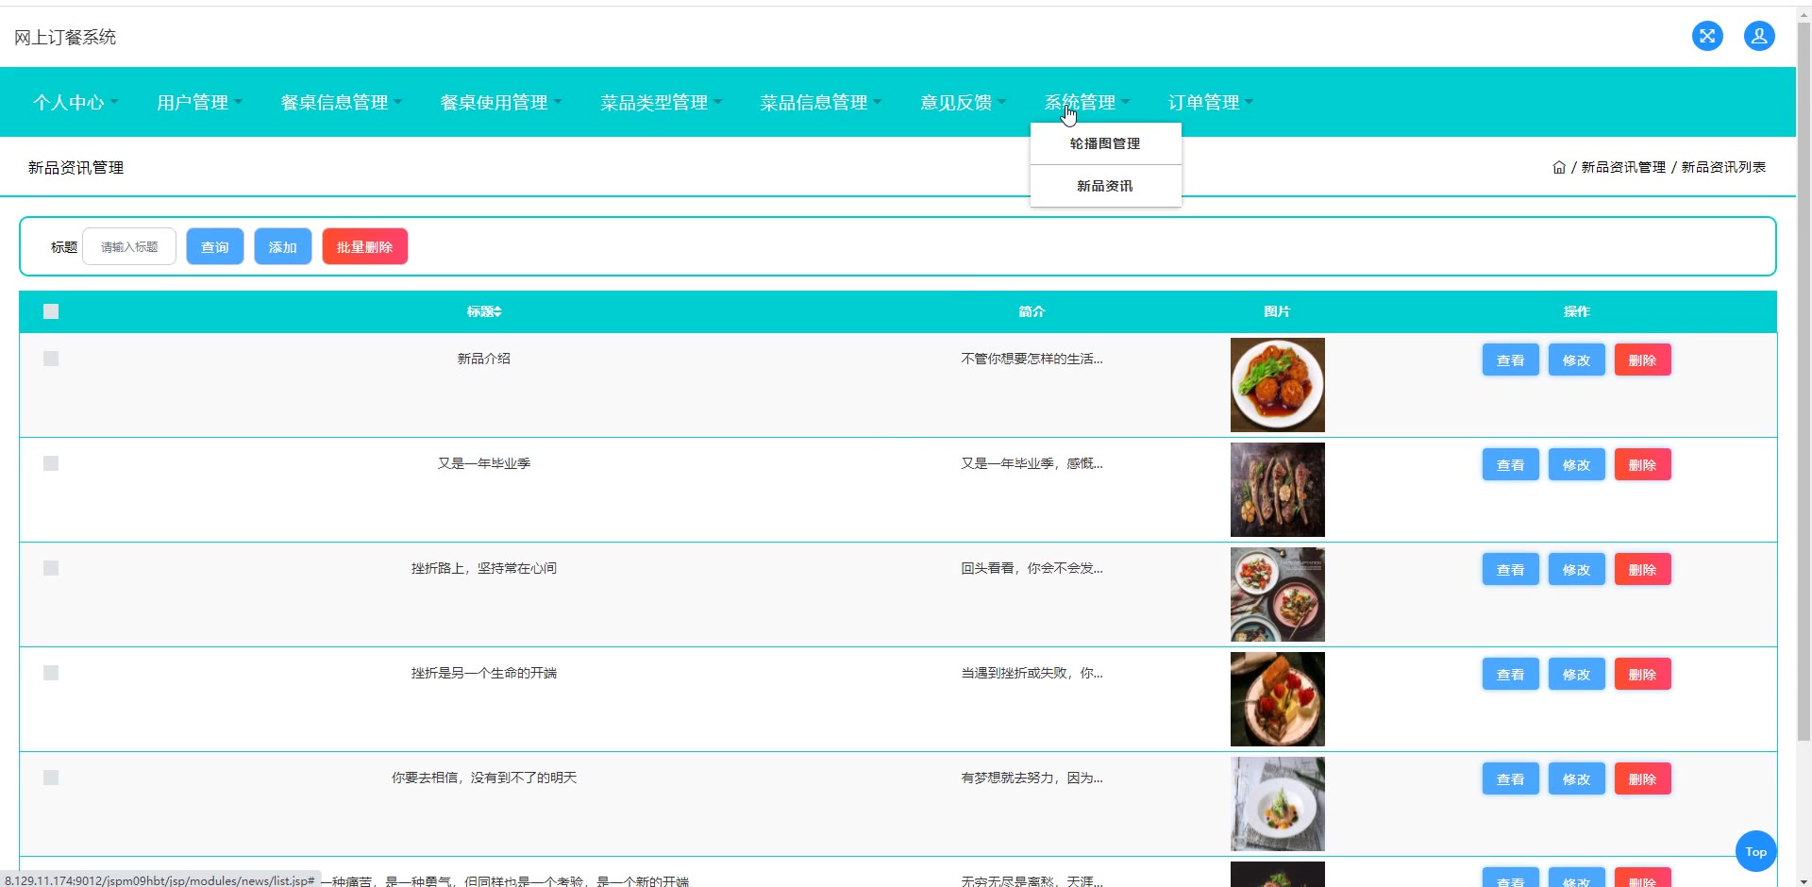Modify the 挫折是另一个生命的开端 entry
Screen dimensions: 1812x887
point(1577,674)
